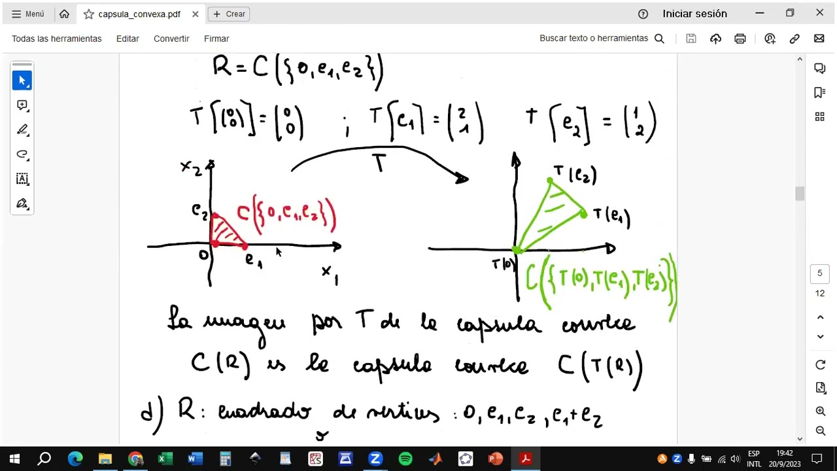Click Iniciar sesión

(x=694, y=14)
